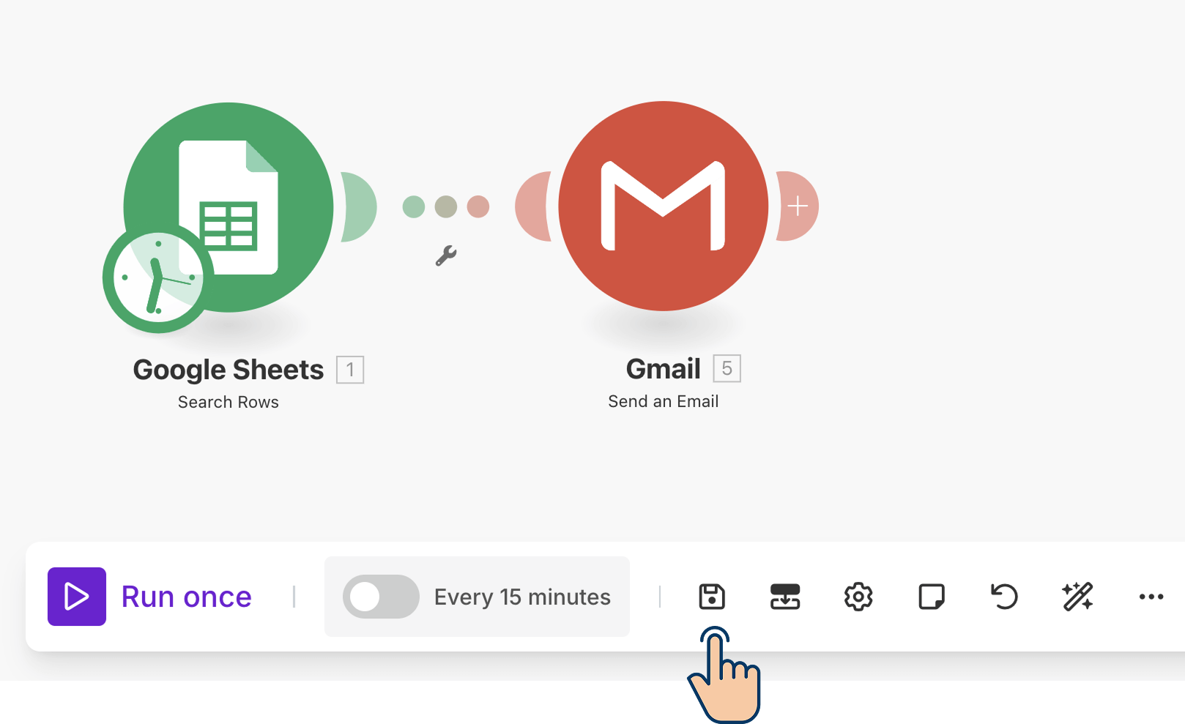This screenshot has width=1185, height=724.
Task: Click the Google Sheets module number 1 badge
Action: (350, 370)
